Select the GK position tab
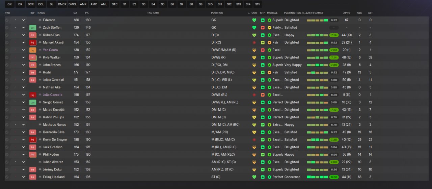The height and width of the screenshot is (189, 432). pyautogui.click(x=9, y=4)
